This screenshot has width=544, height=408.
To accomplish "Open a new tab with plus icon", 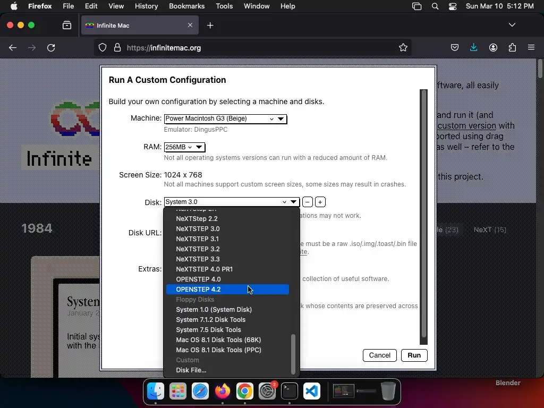I will (x=210, y=25).
